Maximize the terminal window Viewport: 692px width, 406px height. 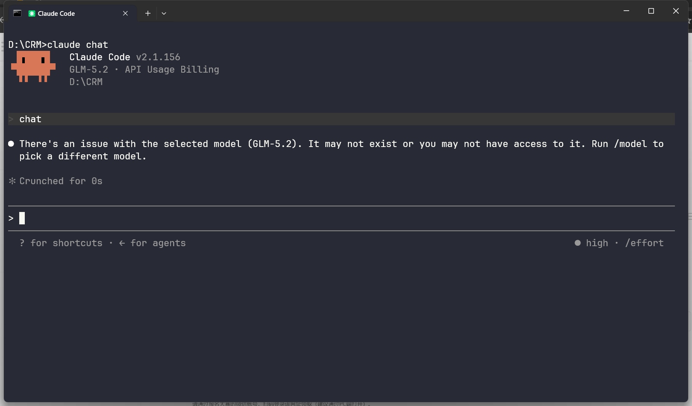tap(651, 11)
